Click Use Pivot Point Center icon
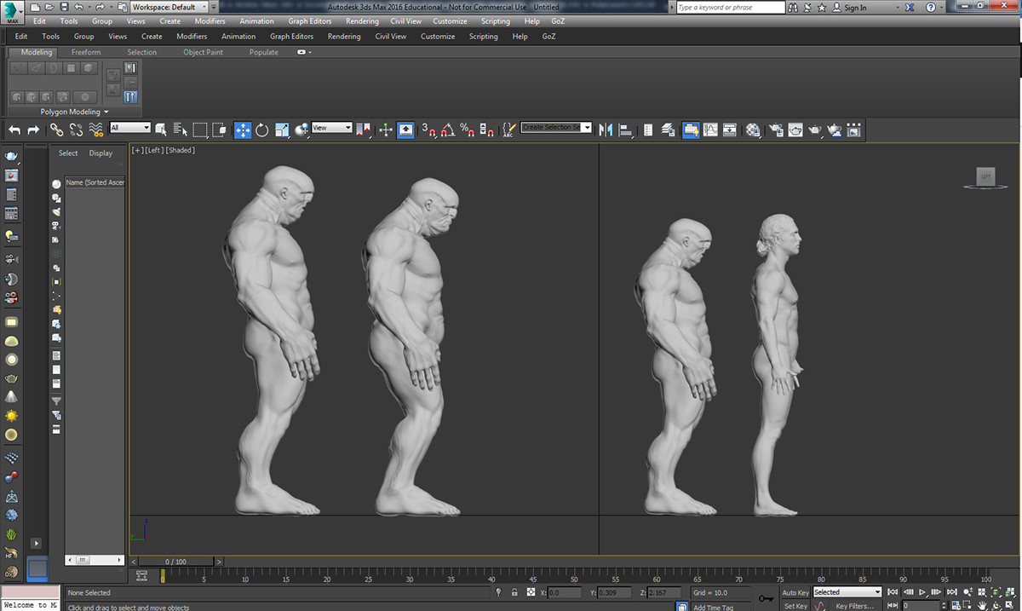 tap(365, 130)
